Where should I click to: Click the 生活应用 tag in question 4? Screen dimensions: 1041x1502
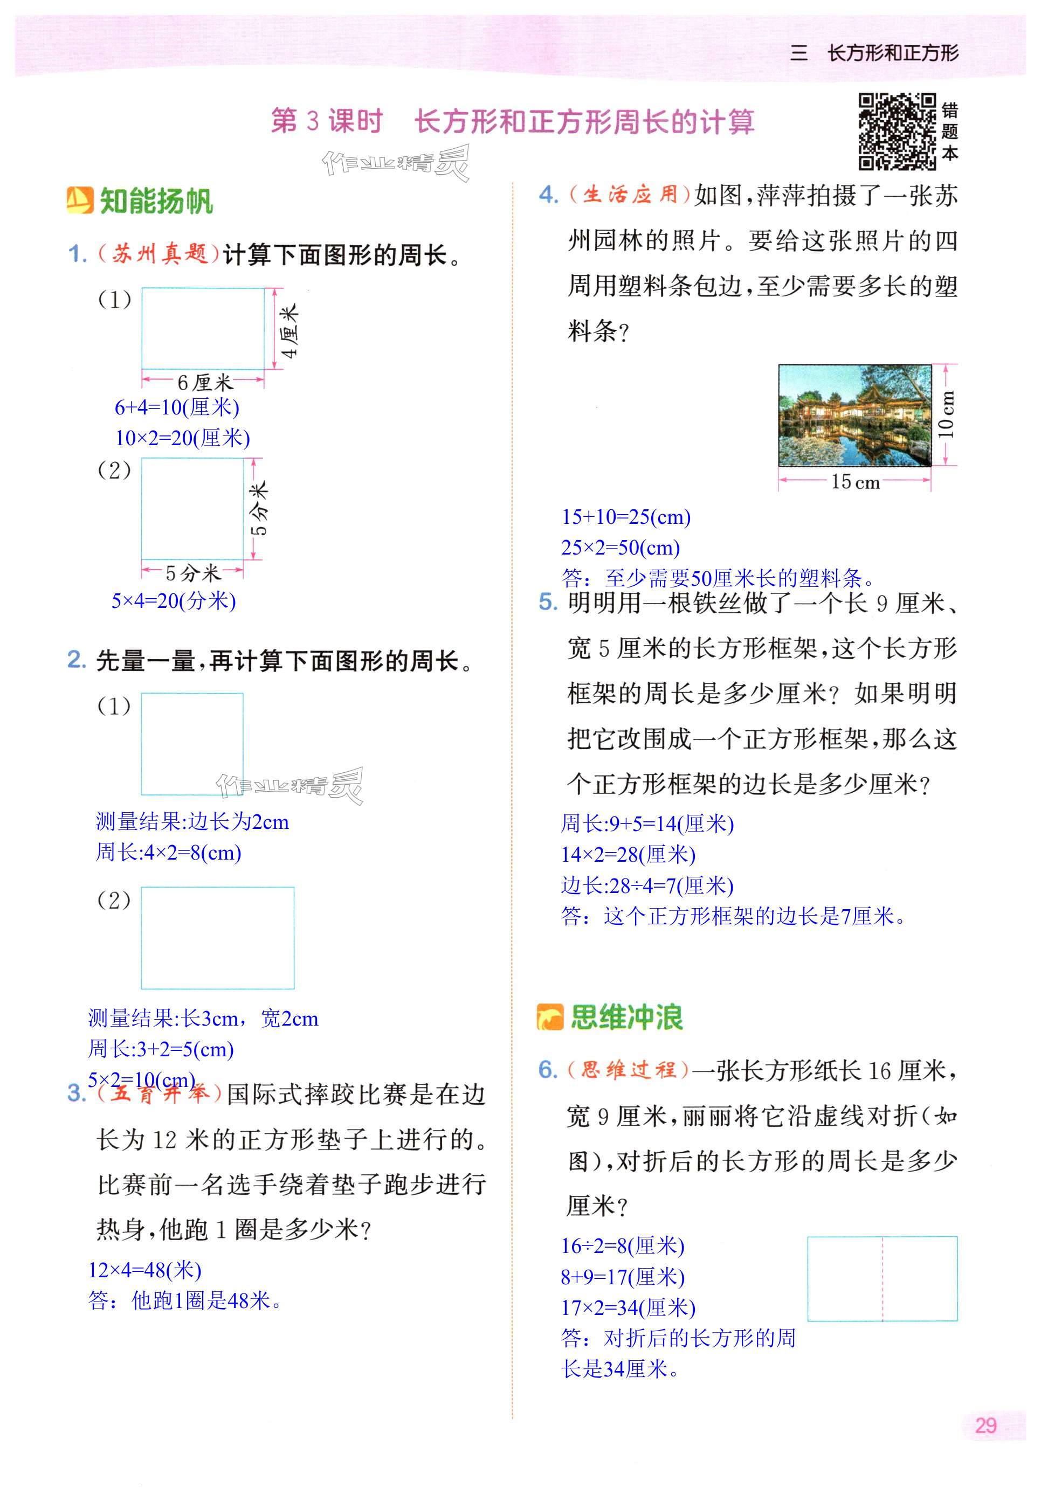pyautogui.click(x=630, y=194)
